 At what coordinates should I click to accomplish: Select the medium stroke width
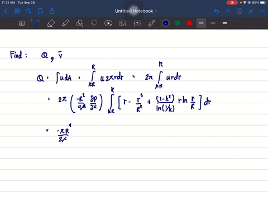pyautogui.click(x=213, y=23)
